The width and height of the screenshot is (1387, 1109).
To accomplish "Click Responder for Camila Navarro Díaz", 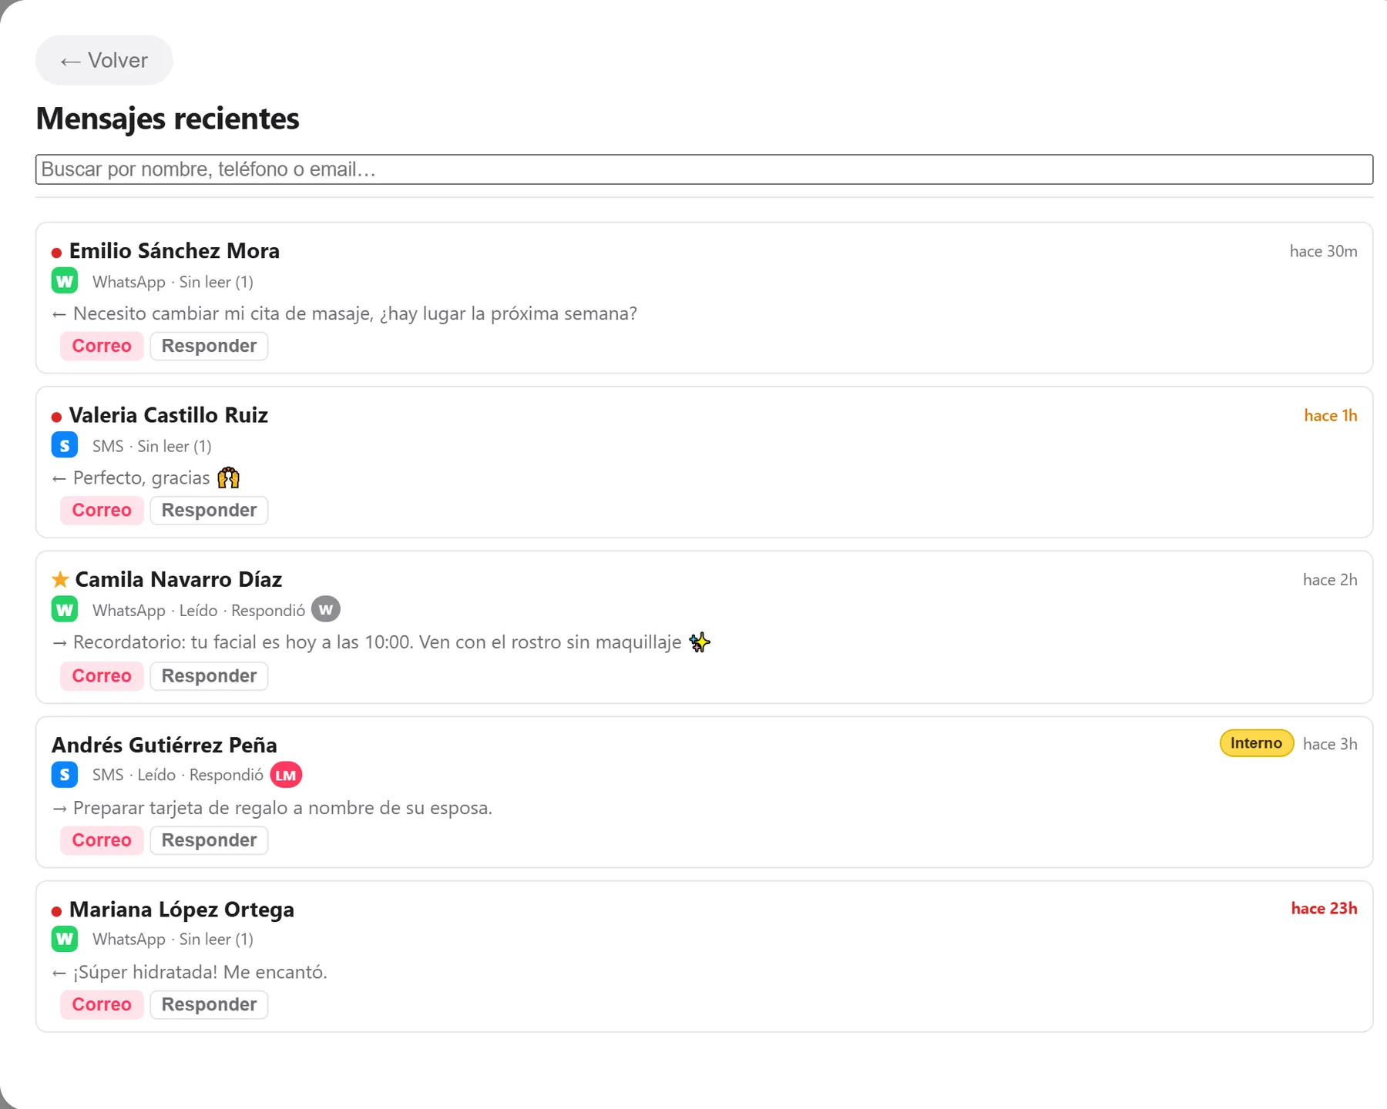I will pyautogui.click(x=209, y=675).
